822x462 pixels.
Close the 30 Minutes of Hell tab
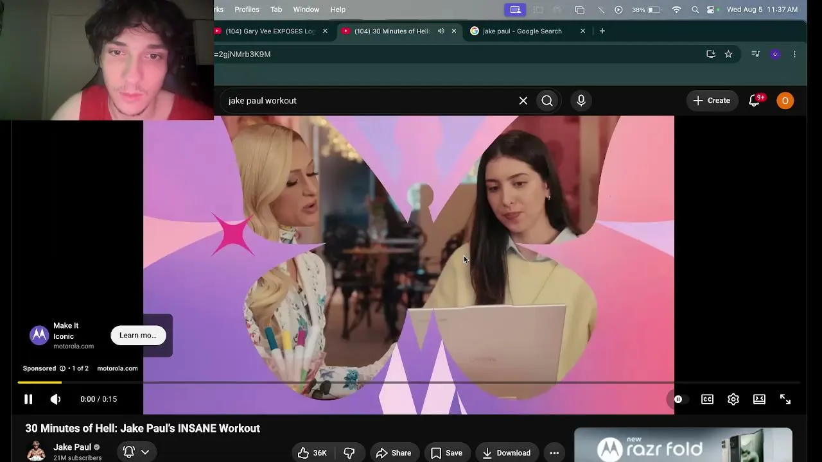(454, 31)
